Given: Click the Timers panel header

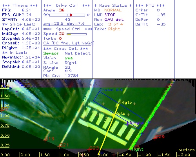Looking at the screenshot, I should (x=20, y=5).
